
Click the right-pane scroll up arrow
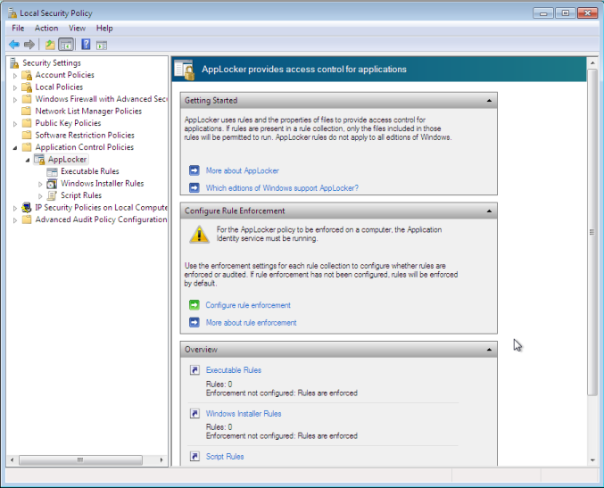(x=592, y=62)
